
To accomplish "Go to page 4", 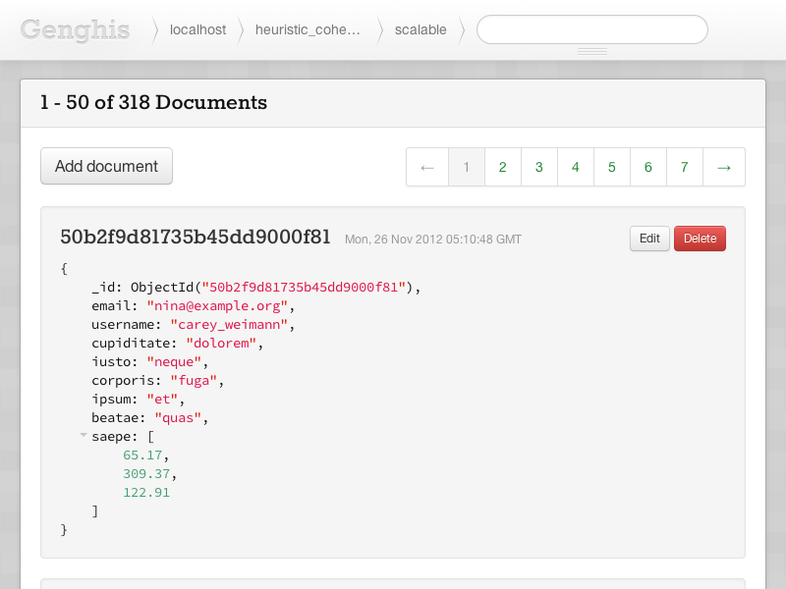I will [576, 167].
